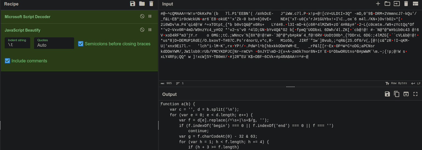Uncheck the Include comments checkbox
The image size is (422, 150).
pos(7,61)
